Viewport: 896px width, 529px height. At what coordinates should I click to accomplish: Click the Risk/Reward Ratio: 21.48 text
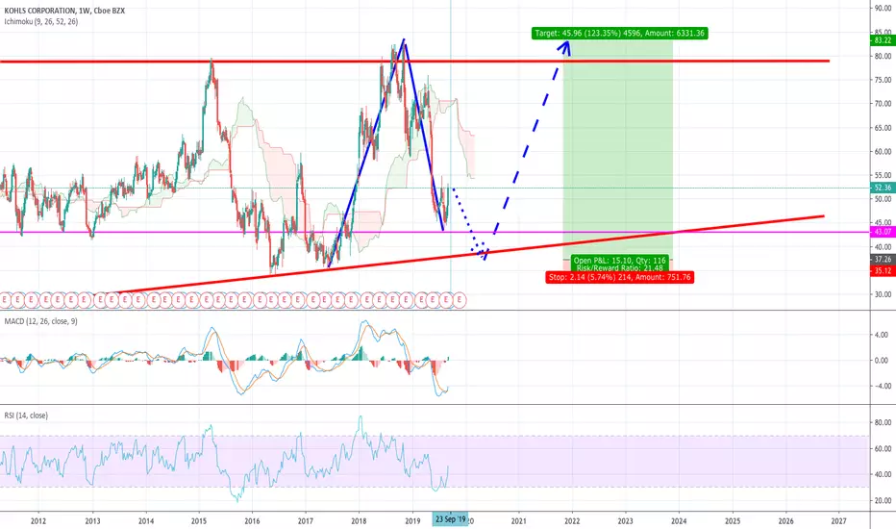pos(619,267)
